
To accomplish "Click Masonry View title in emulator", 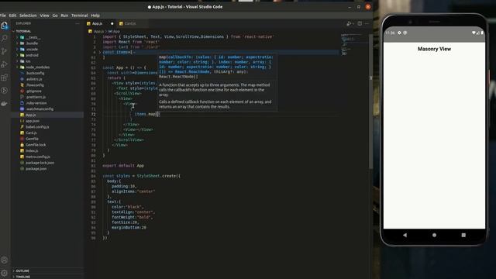I will [434, 49].
